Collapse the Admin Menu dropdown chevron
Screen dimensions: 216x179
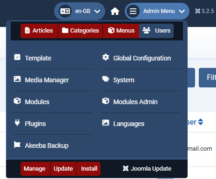point(182,11)
